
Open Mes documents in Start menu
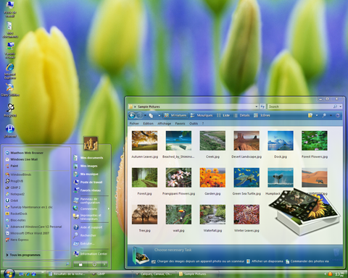pos(88,158)
